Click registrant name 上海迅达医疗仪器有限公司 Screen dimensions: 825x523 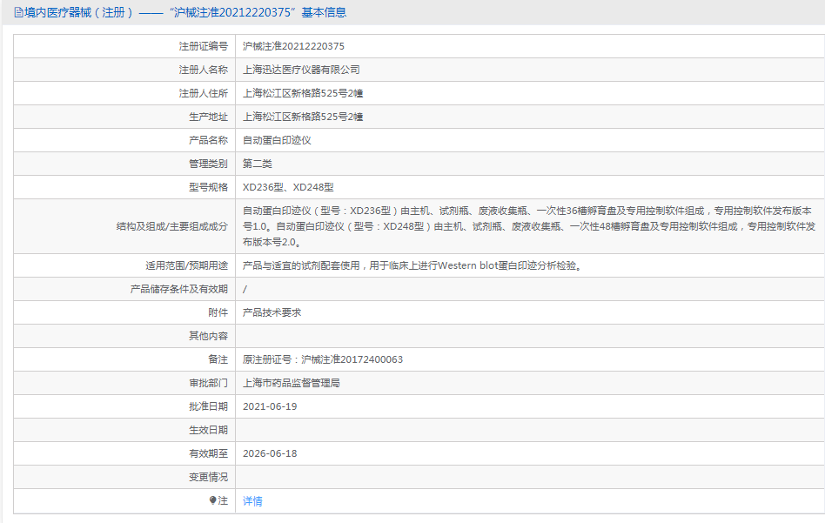pyautogui.click(x=301, y=70)
